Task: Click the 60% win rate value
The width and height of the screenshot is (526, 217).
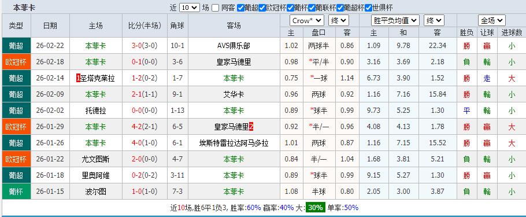Action: tap(254, 208)
